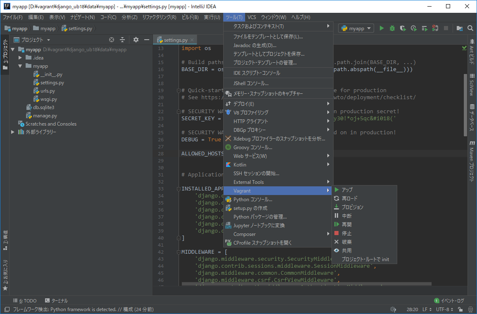Click the editor vertical scrollbar thumb
Screen dimensions: 477x314
point(465,105)
